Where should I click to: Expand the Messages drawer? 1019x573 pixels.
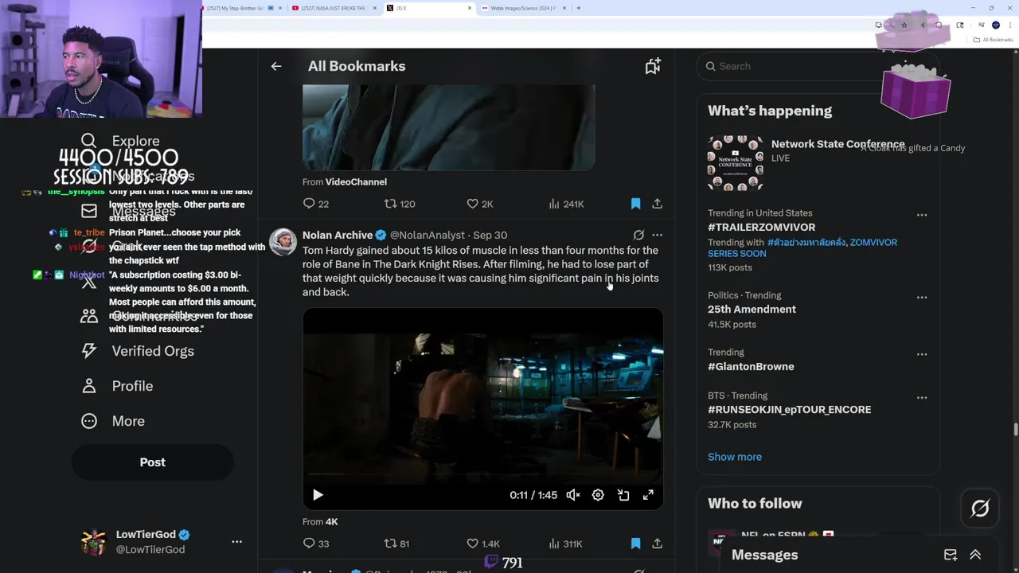coord(975,555)
